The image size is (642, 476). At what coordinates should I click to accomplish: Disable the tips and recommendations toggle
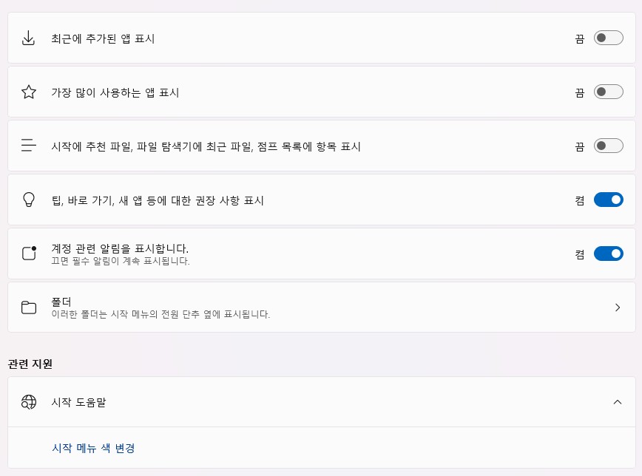click(x=608, y=200)
